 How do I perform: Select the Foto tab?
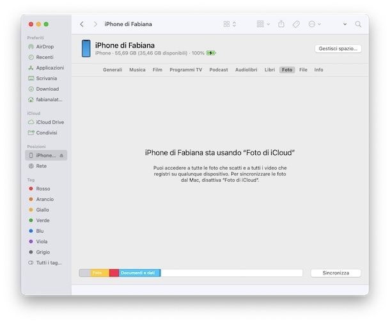pos(287,70)
